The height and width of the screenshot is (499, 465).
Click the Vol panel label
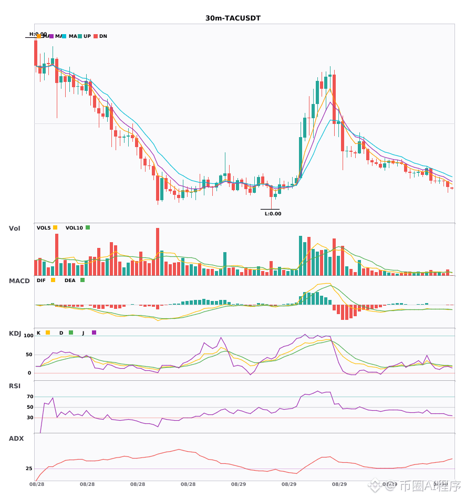coord(14,228)
